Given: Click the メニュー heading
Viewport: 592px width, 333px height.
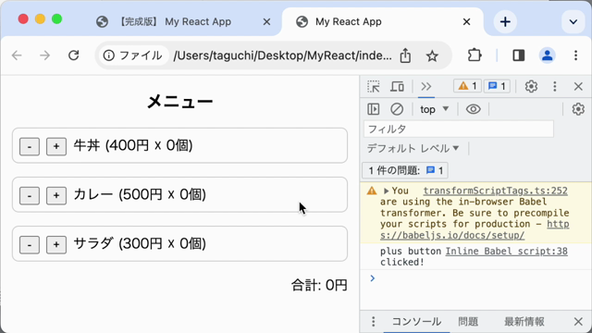Looking at the screenshot, I should point(179,102).
